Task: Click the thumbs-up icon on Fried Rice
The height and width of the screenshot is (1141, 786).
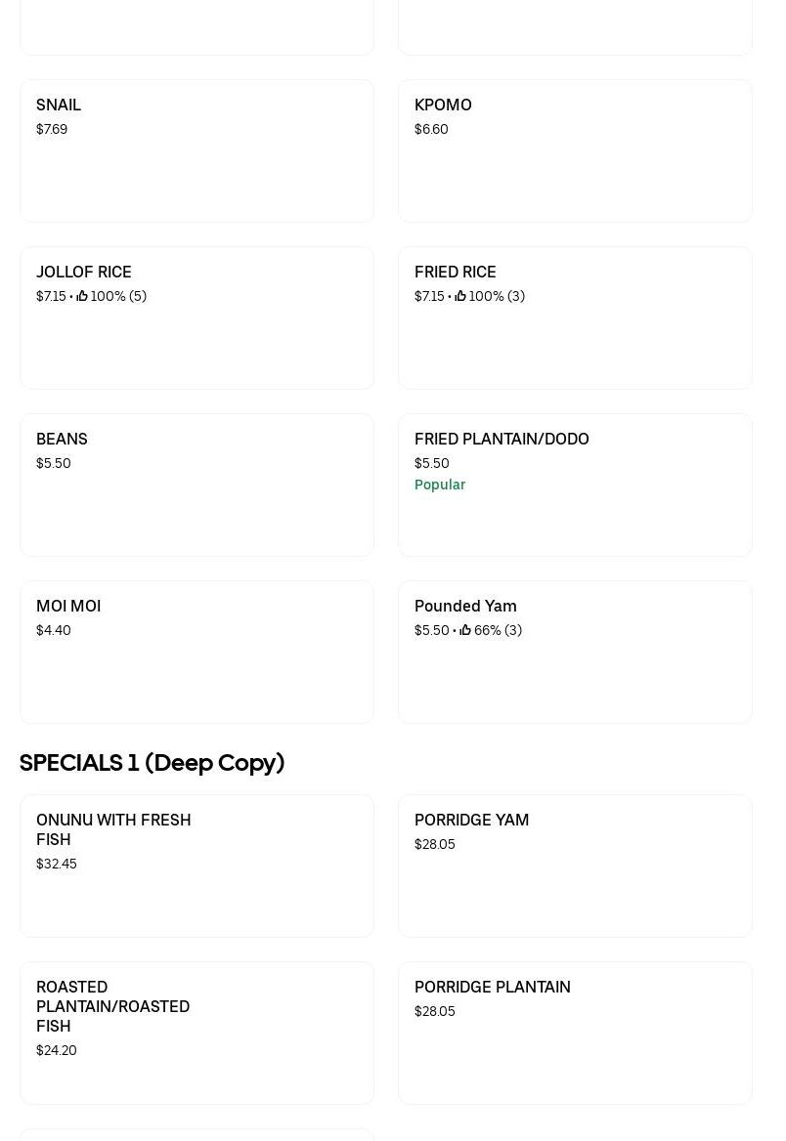Action: pyautogui.click(x=460, y=296)
